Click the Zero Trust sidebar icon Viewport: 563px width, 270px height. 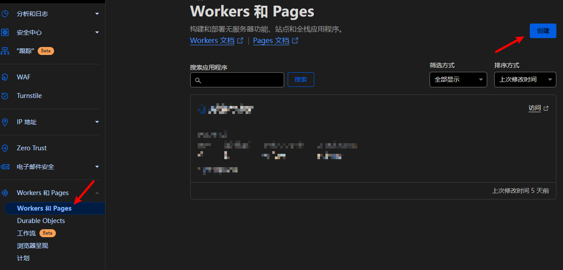5,148
